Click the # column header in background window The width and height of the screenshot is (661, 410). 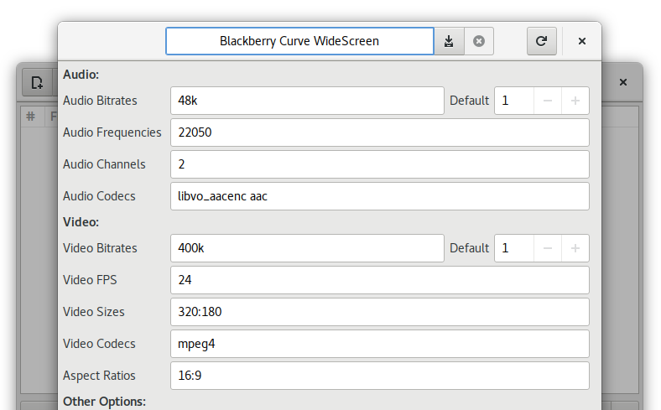31,117
